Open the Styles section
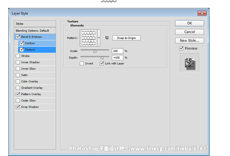This screenshot has height=156, width=230. [x=35, y=24]
